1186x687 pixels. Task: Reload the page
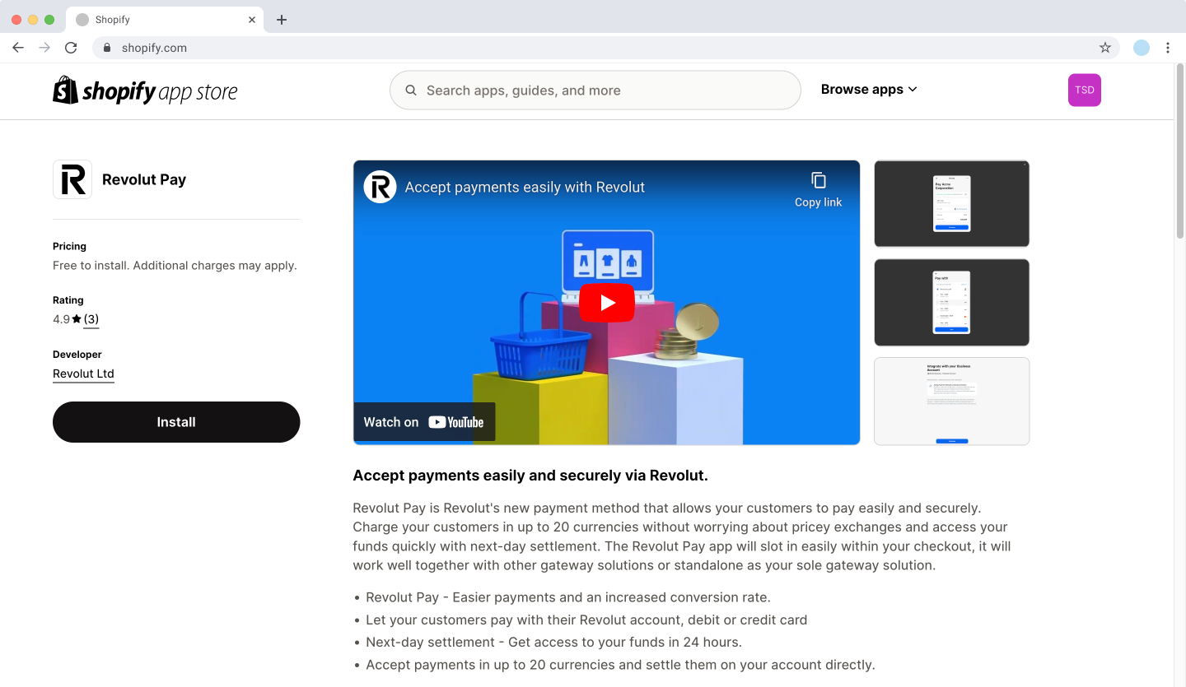[71, 48]
